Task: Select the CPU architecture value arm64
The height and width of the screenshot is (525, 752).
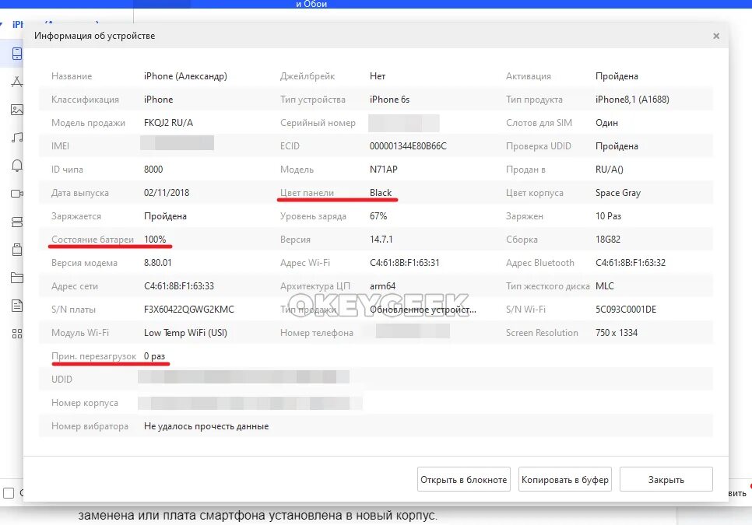Action: pyautogui.click(x=383, y=286)
